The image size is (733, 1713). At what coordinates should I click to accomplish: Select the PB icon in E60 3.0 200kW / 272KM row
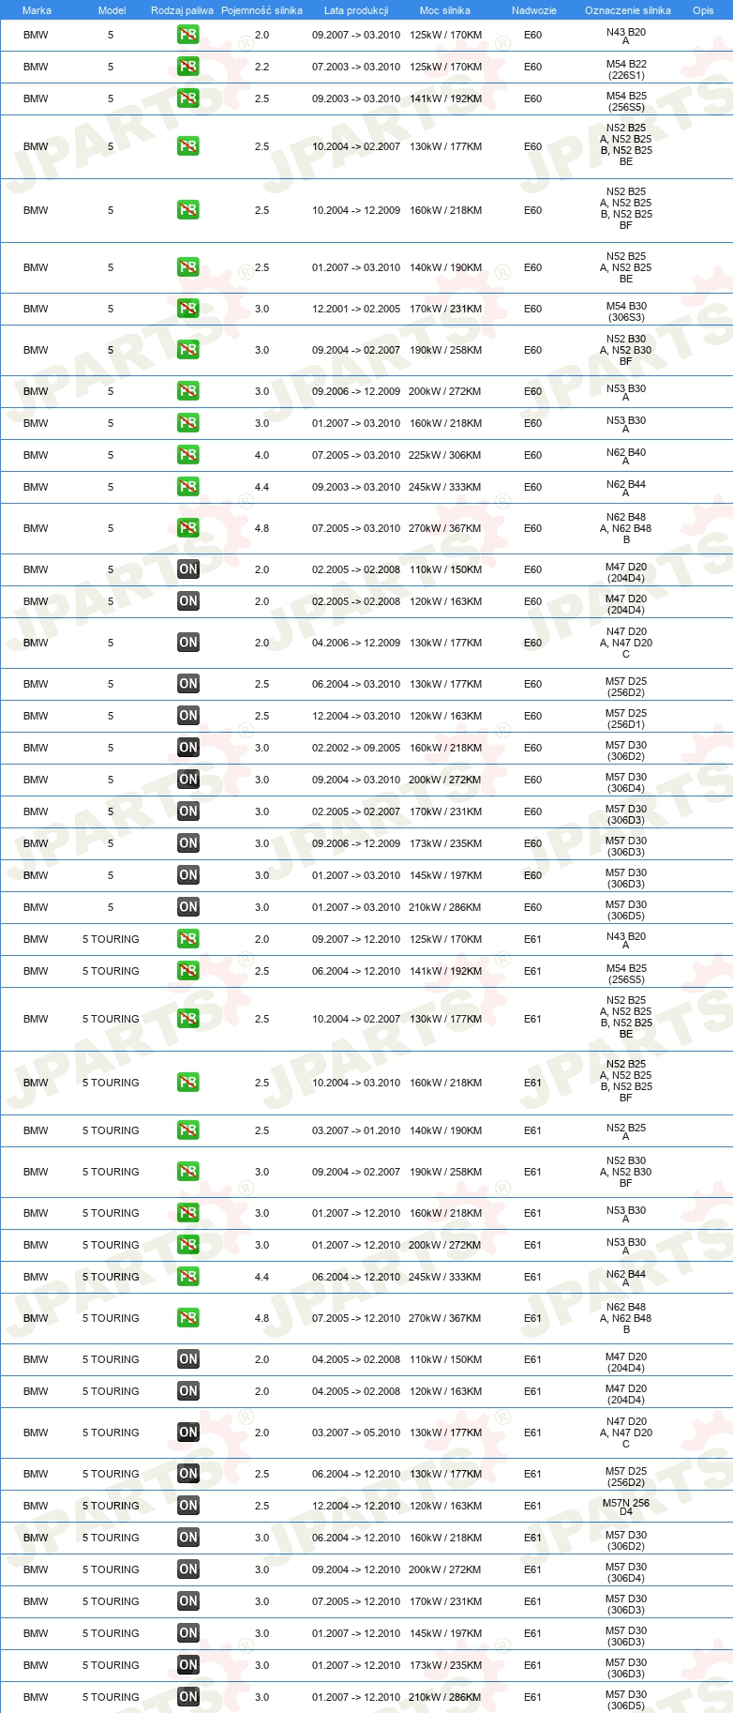click(188, 391)
